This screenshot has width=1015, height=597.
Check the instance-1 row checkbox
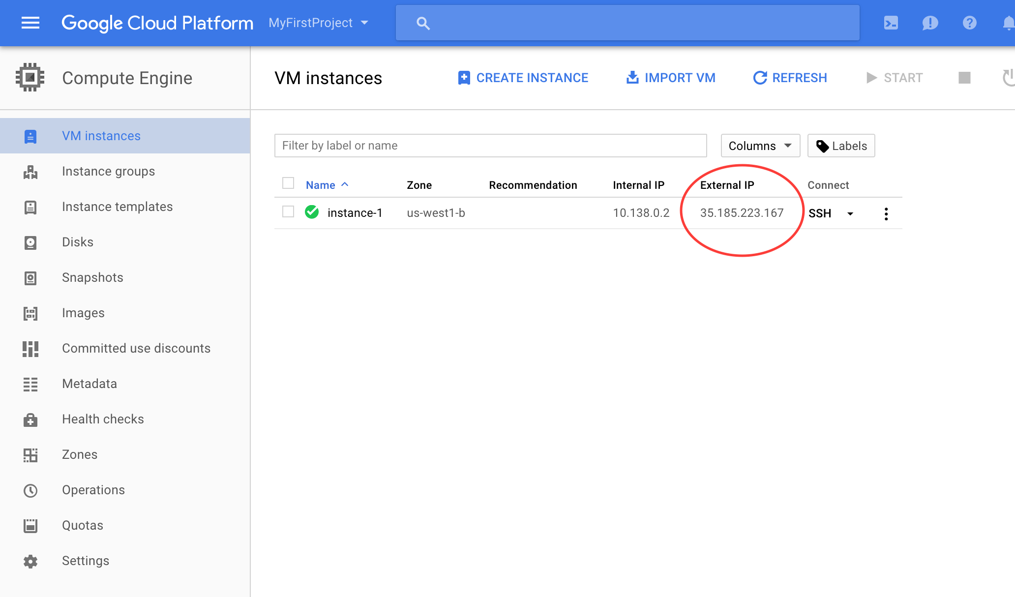coord(288,212)
